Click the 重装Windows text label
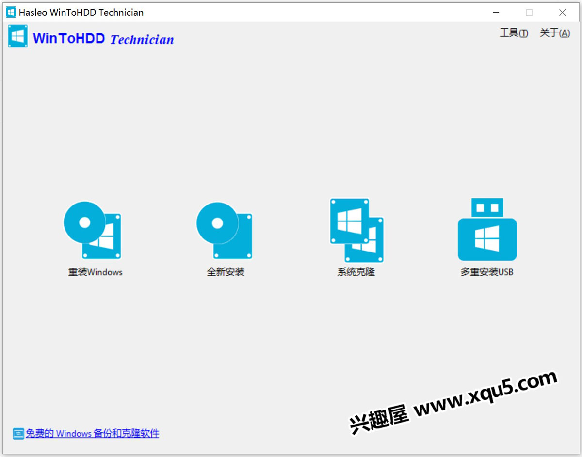582x457 pixels. (95, 272)
